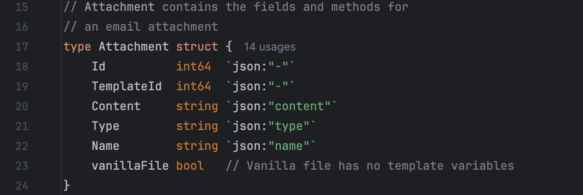
Task: Click line number 17 in the gutter
Action: click(22, 47)
